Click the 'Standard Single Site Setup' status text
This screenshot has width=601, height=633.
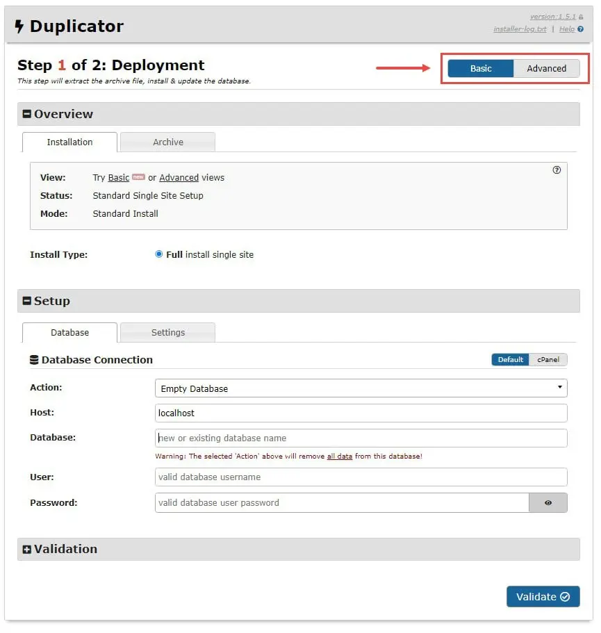[148, 196]
